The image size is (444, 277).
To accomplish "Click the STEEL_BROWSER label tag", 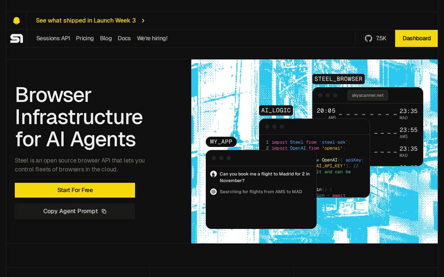I will (x=339, y=79).
